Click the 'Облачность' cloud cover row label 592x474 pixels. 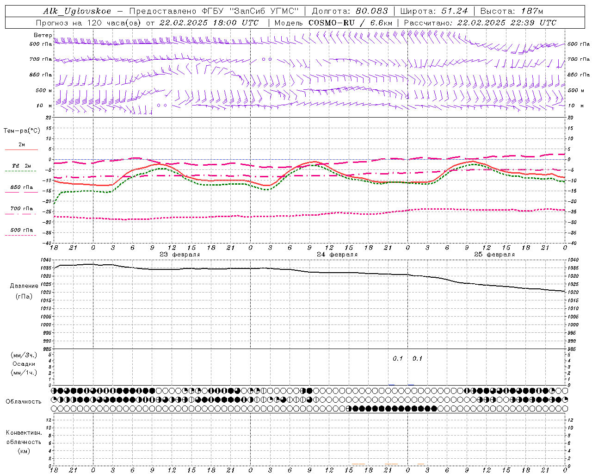[x=24, y=402]
